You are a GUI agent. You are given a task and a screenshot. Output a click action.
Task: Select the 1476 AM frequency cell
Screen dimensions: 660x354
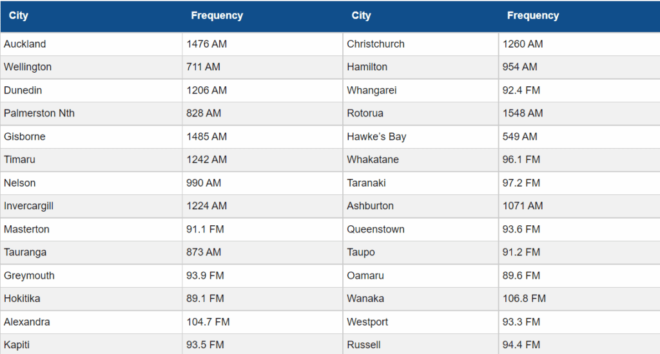207,44
